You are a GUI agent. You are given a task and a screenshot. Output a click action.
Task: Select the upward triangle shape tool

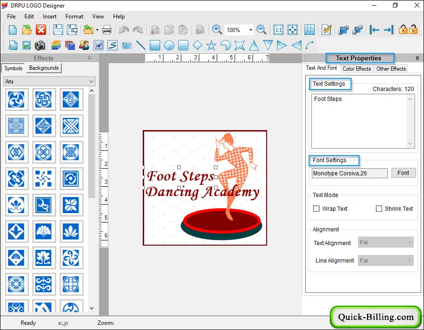click(x=253, y=45)
